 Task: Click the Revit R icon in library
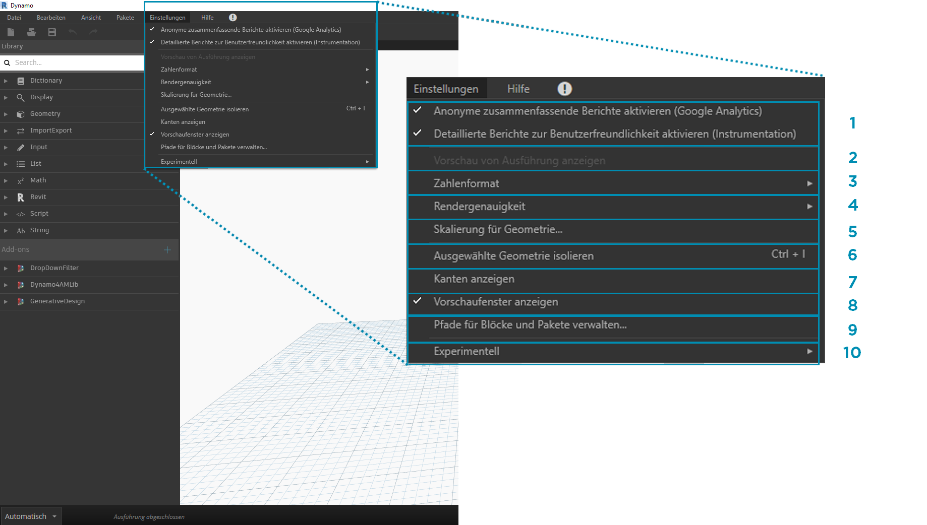pyautogui.click(x=21, y=197)
